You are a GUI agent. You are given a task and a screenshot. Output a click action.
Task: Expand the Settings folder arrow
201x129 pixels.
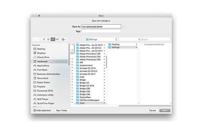pyautogui.click(x=136, y=47)
